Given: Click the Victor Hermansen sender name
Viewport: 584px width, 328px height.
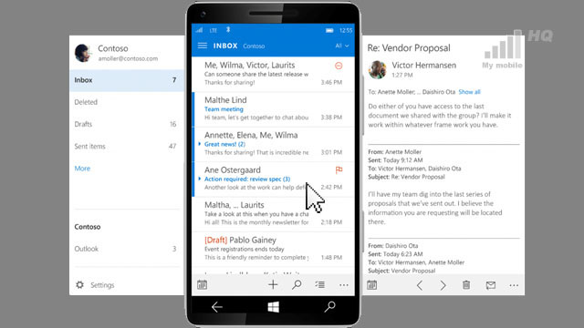Looking at the screenshot, I should (423, 65).
